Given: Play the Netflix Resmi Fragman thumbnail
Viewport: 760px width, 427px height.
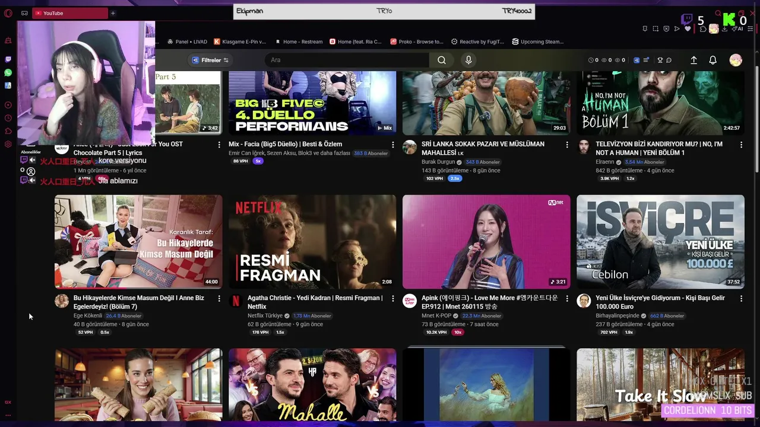Looking at the screenshot, I should pyautogui.click(x=312, y=242).
